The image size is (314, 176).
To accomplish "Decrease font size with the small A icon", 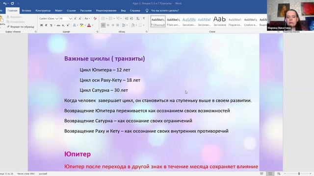I will tap(80, 19).
